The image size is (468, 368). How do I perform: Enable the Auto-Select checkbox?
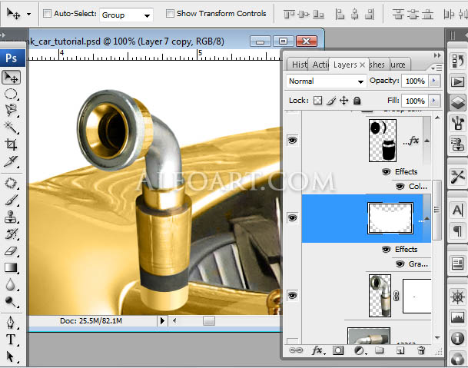pos(47,13)
